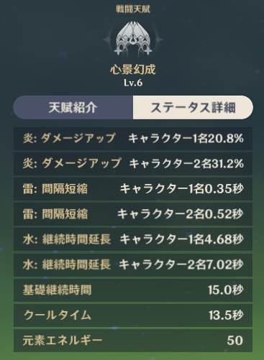Viewport: 264px width, 360px height.
Task: Select the 水: 継続時間延長 キャラクター2名 row
Action: pyautogui.click(x=133, y=265)
